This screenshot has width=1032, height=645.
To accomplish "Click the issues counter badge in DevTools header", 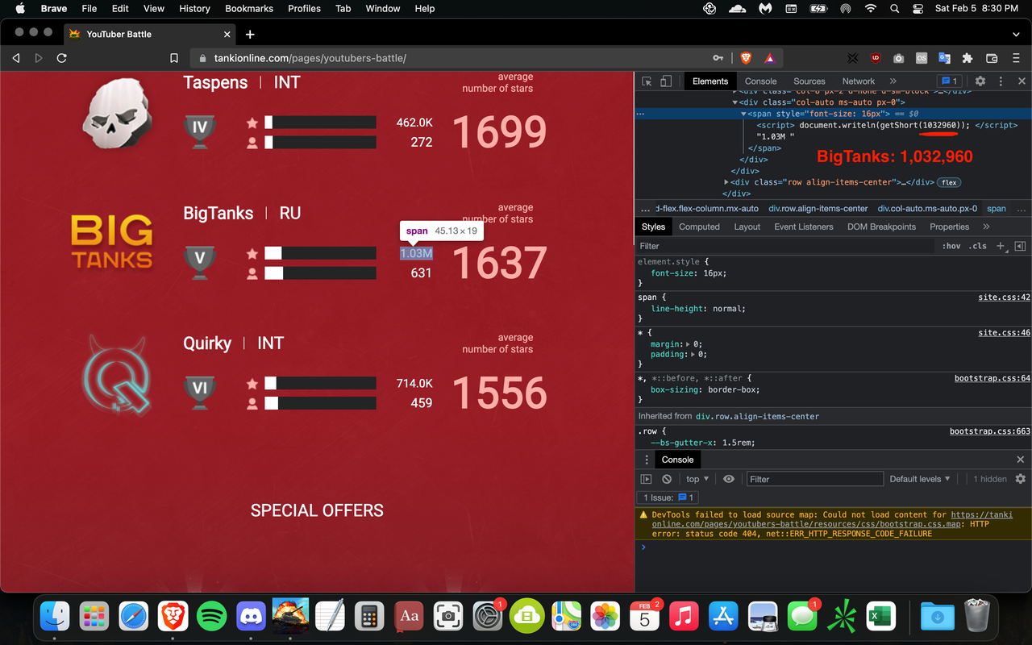I will (949, 81).
